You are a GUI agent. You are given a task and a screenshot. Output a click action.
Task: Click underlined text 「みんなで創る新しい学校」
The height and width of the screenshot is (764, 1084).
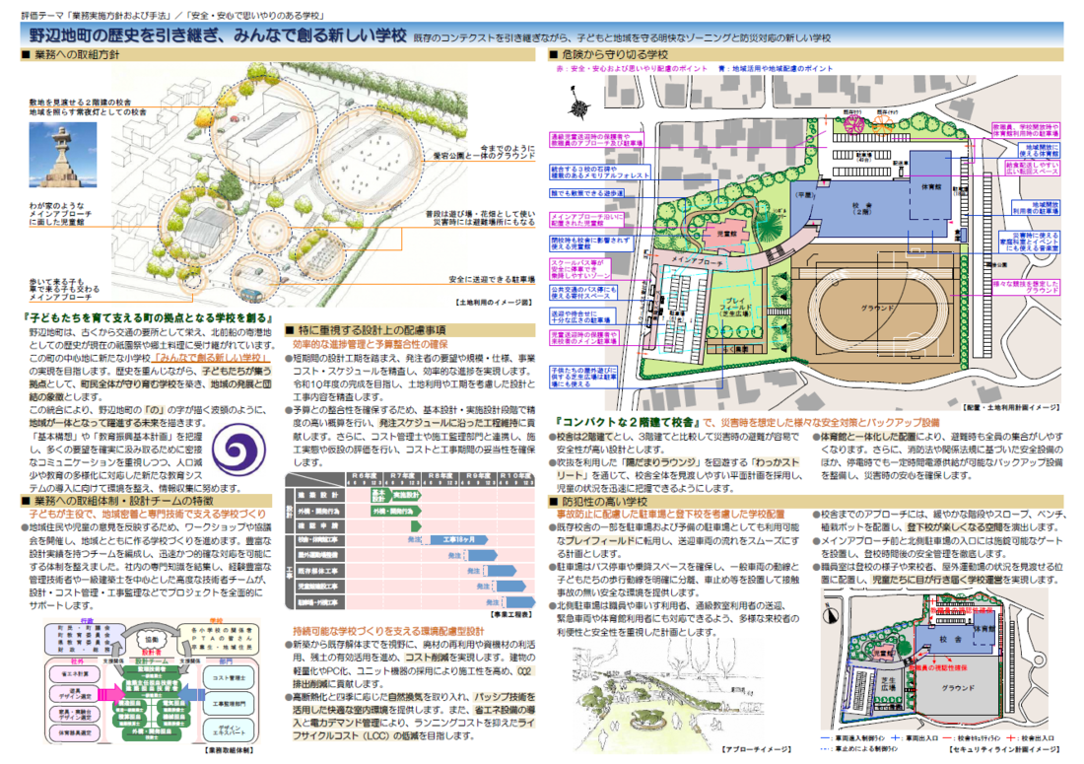coord(210,358)
